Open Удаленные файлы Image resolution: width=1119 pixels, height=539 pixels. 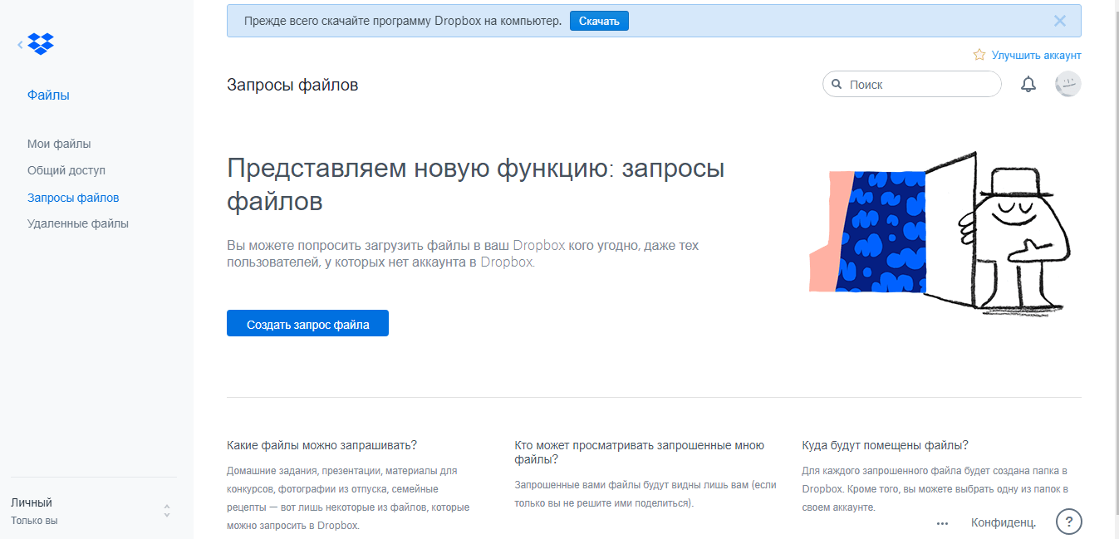(78, 223)
